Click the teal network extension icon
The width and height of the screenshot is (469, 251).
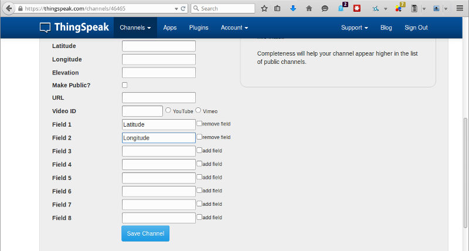(x=376, y=9)
